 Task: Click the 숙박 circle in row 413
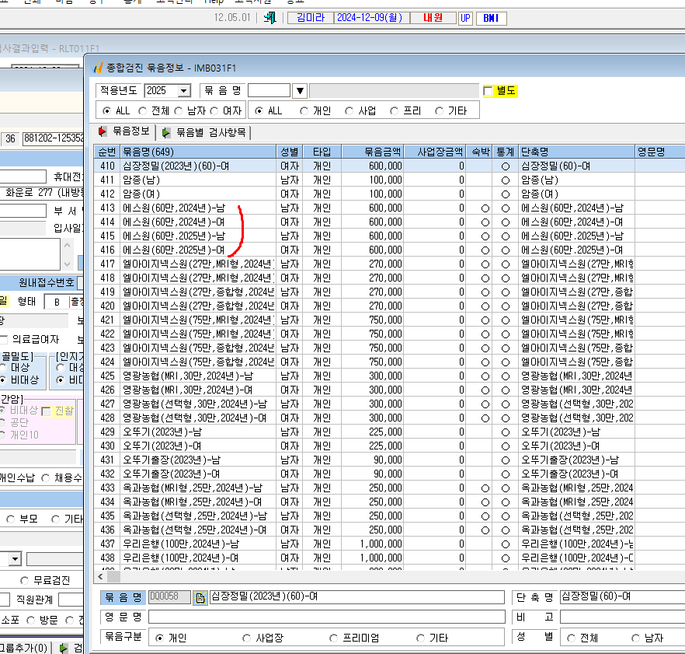point(485,208)
